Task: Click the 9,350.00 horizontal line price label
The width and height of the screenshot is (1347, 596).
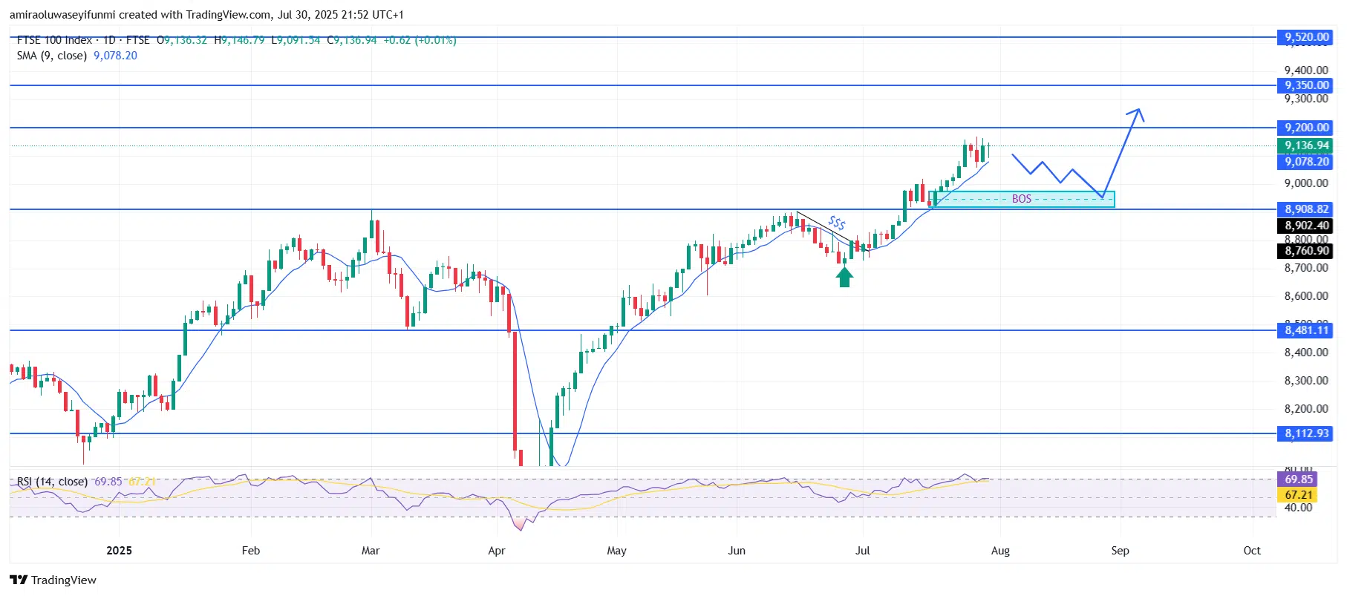Action: pyautogui.click(x=1306, y=85)
